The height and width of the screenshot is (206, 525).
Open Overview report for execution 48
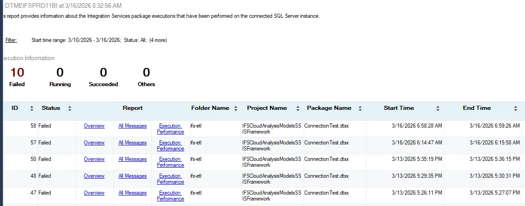coord(94,176)
